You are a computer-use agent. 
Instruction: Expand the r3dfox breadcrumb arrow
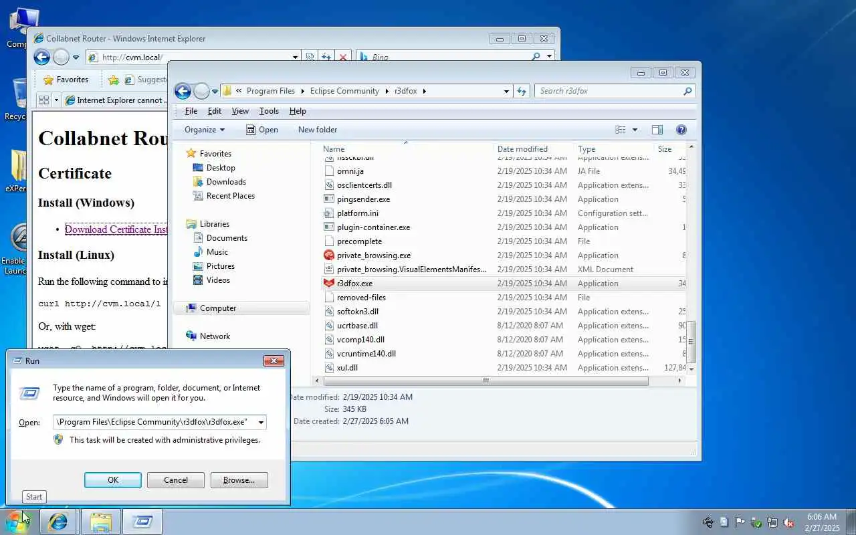coord(425,91)
